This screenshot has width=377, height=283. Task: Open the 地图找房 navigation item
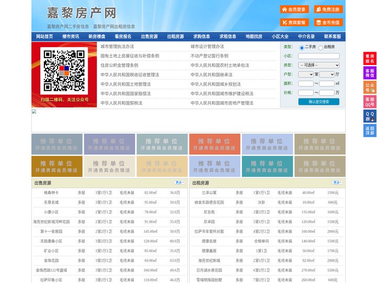254,37
